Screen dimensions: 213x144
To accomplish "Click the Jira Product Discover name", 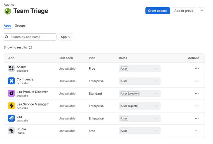I will click(x=32, y=92).
